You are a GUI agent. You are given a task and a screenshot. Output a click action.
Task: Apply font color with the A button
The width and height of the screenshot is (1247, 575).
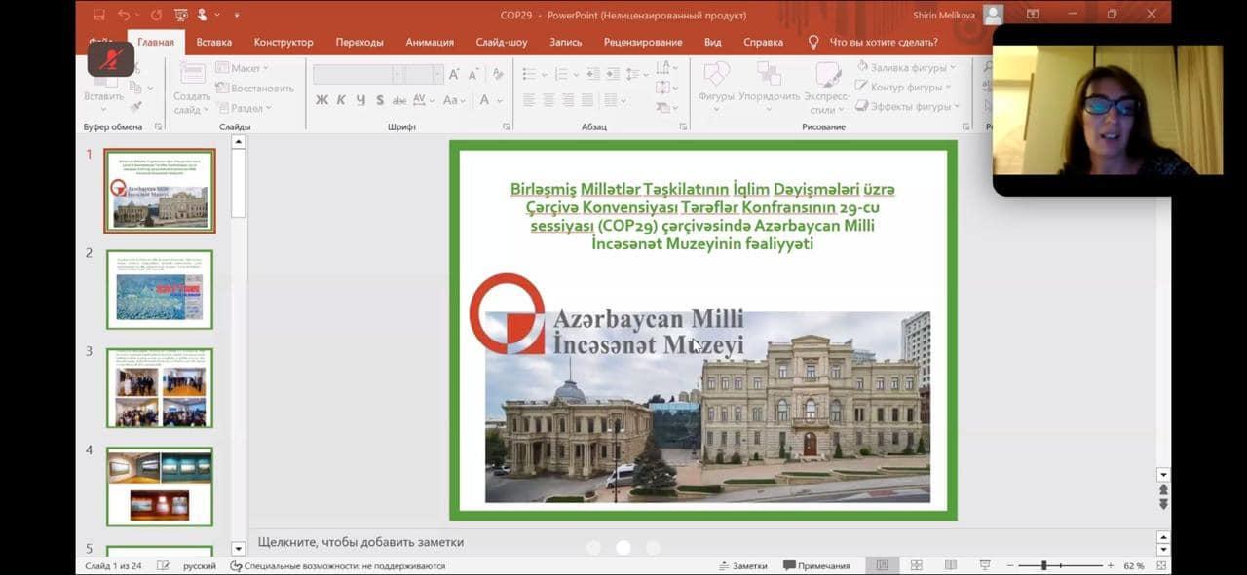[484, 100]
